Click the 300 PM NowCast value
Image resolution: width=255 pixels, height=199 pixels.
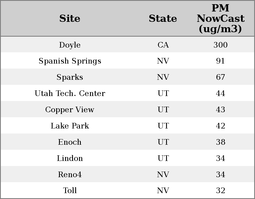pos(220,45)
